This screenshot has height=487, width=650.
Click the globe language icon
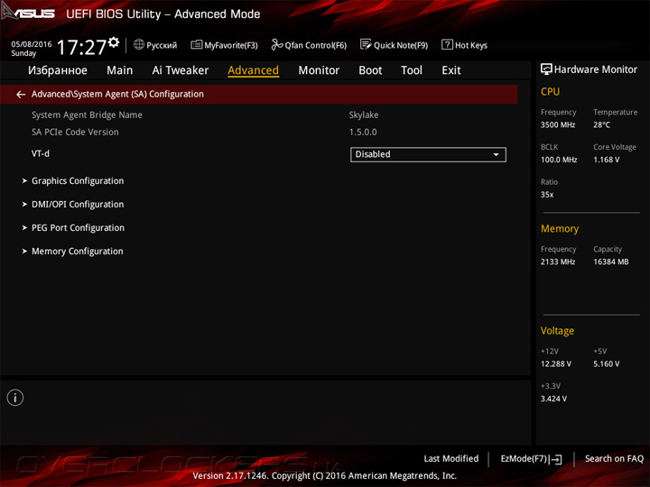pyautogui.click(x=139, y=44)
